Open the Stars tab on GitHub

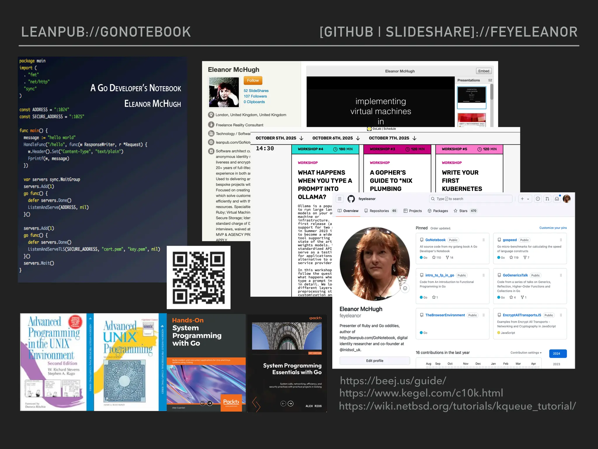point(465,211)
